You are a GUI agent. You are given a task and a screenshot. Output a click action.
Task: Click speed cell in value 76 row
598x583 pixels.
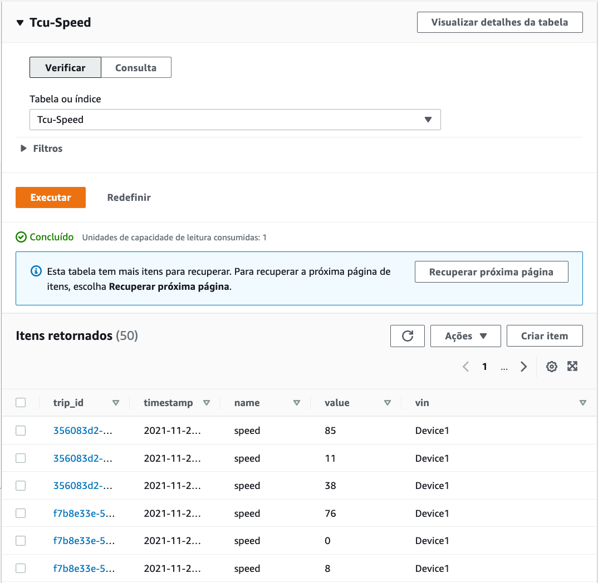247,513
